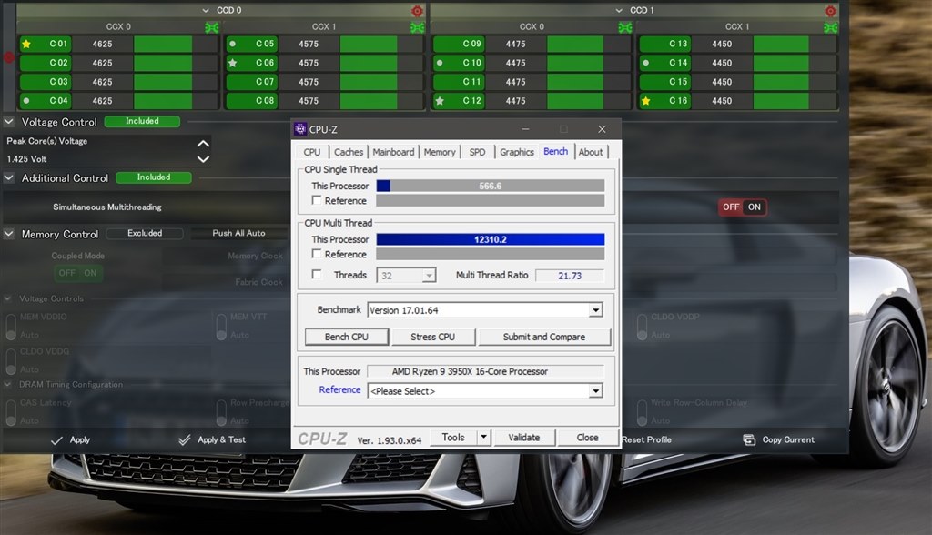Open the Tools dropdown arrow

coord(484,438)
